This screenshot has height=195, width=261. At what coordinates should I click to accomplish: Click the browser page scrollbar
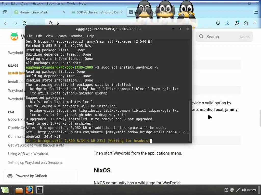pyautogui.click(x=260, y=118)
